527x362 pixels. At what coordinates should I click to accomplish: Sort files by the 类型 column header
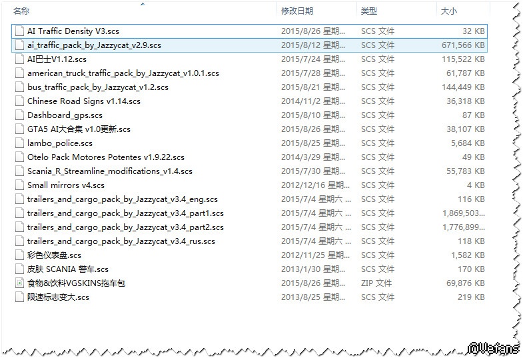click(368, 11)
